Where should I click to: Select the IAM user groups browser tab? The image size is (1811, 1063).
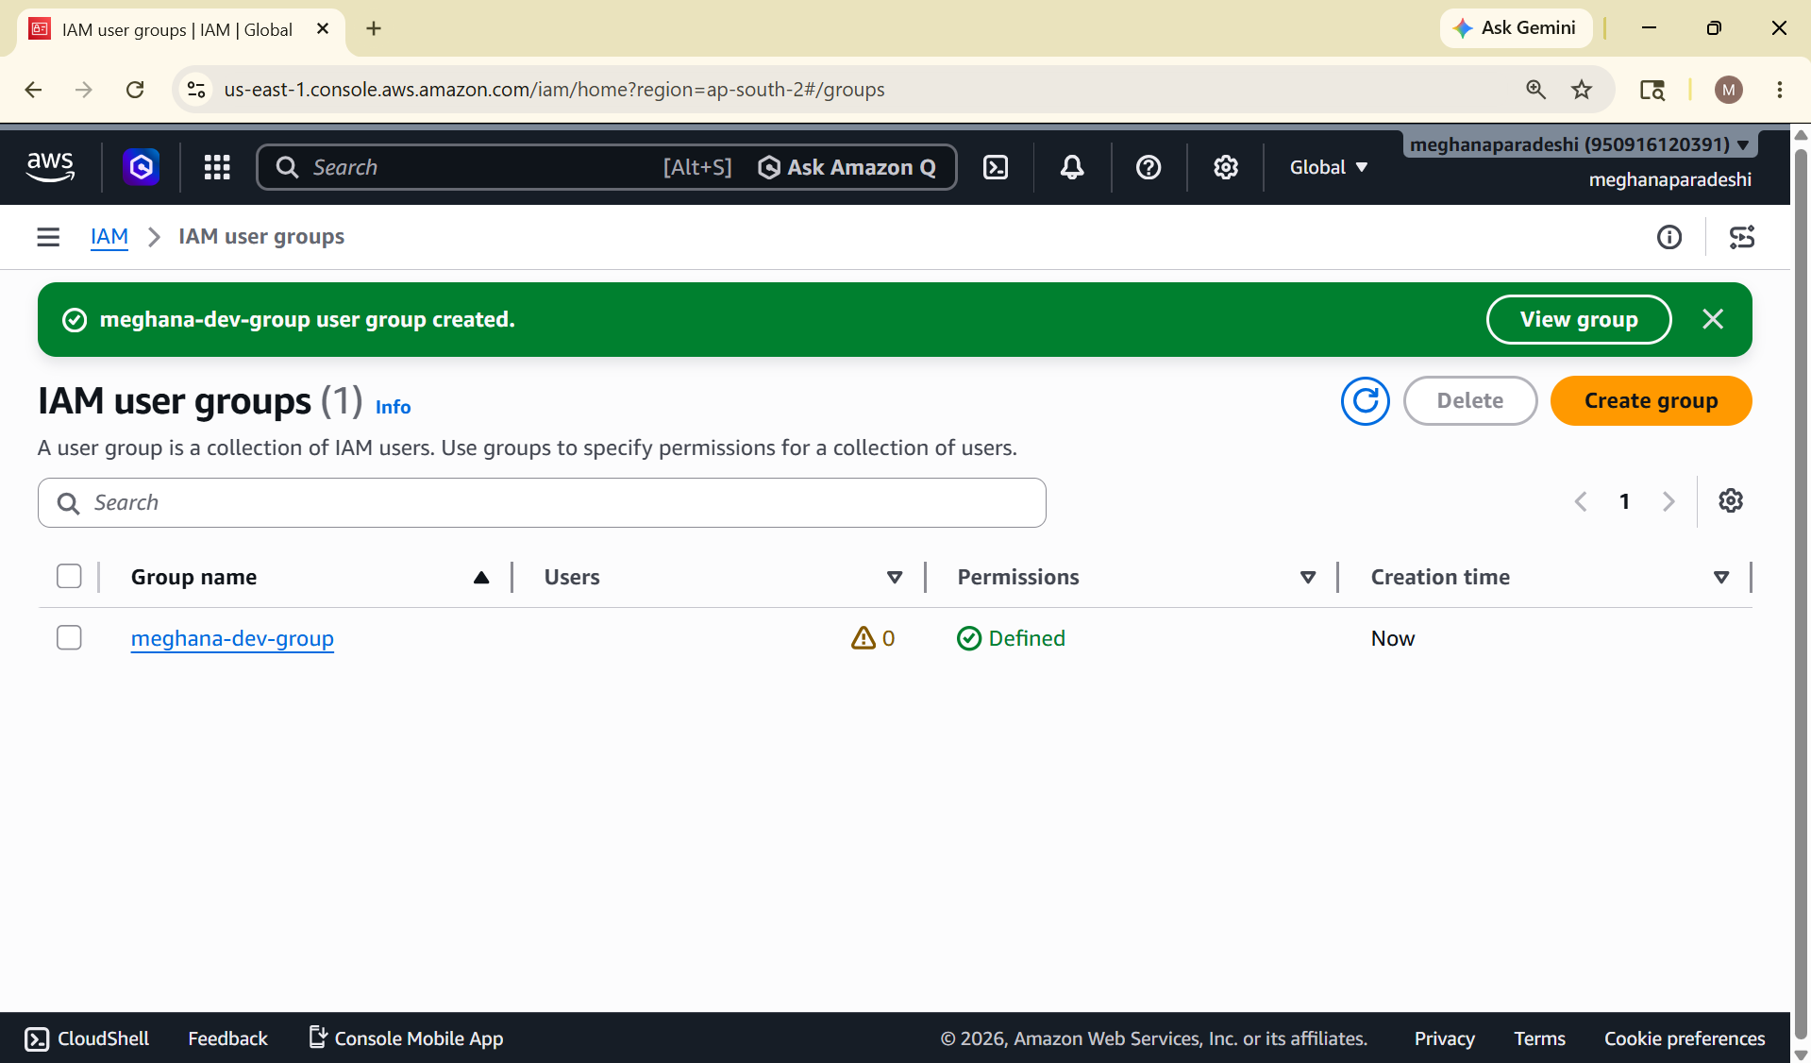pos(179,29)
